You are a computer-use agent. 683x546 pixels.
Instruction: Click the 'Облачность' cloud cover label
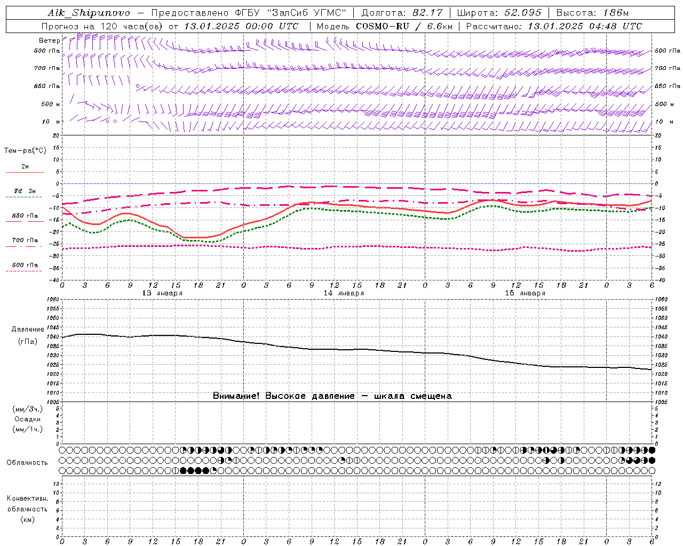pos(27,463)
